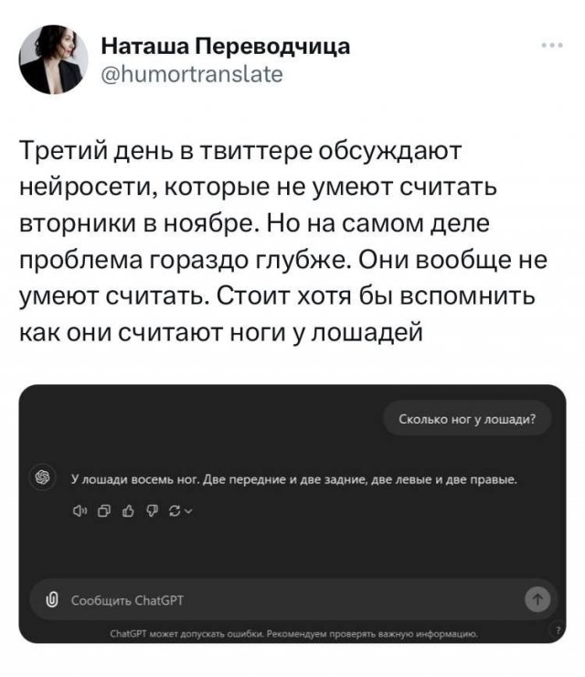Click the ChatGPT answer about horse legs
This screenshot has height=677, width=585.
tap(294, 478)
